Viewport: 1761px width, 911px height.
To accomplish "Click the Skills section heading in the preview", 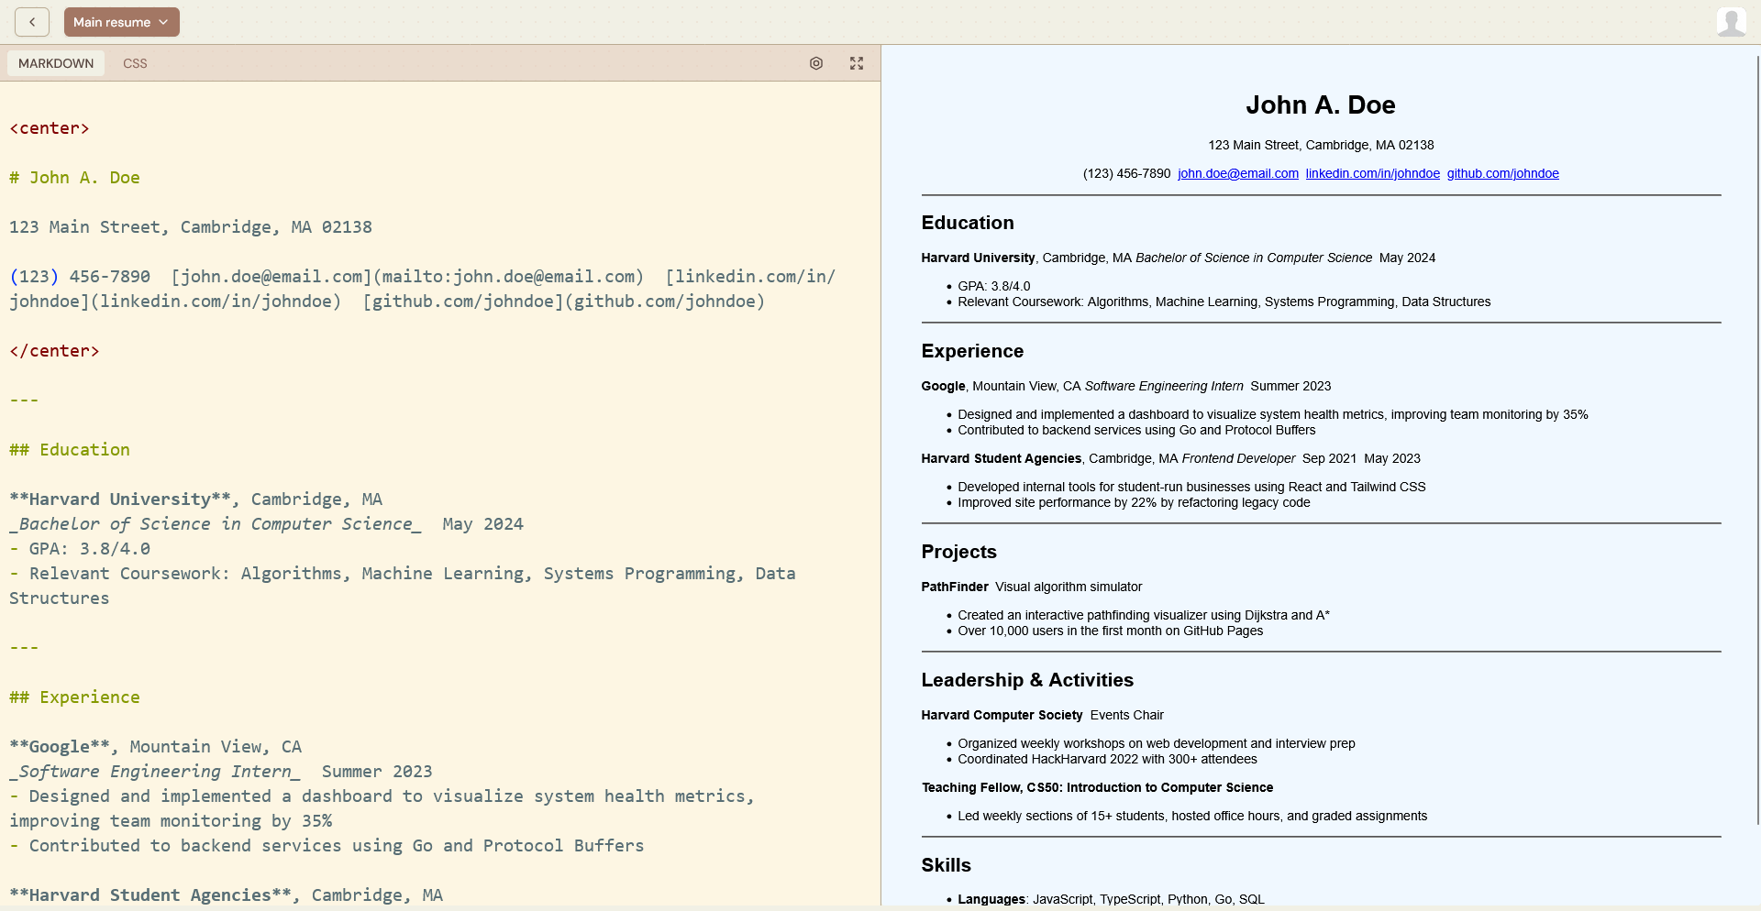I will (x=945, y=864).
